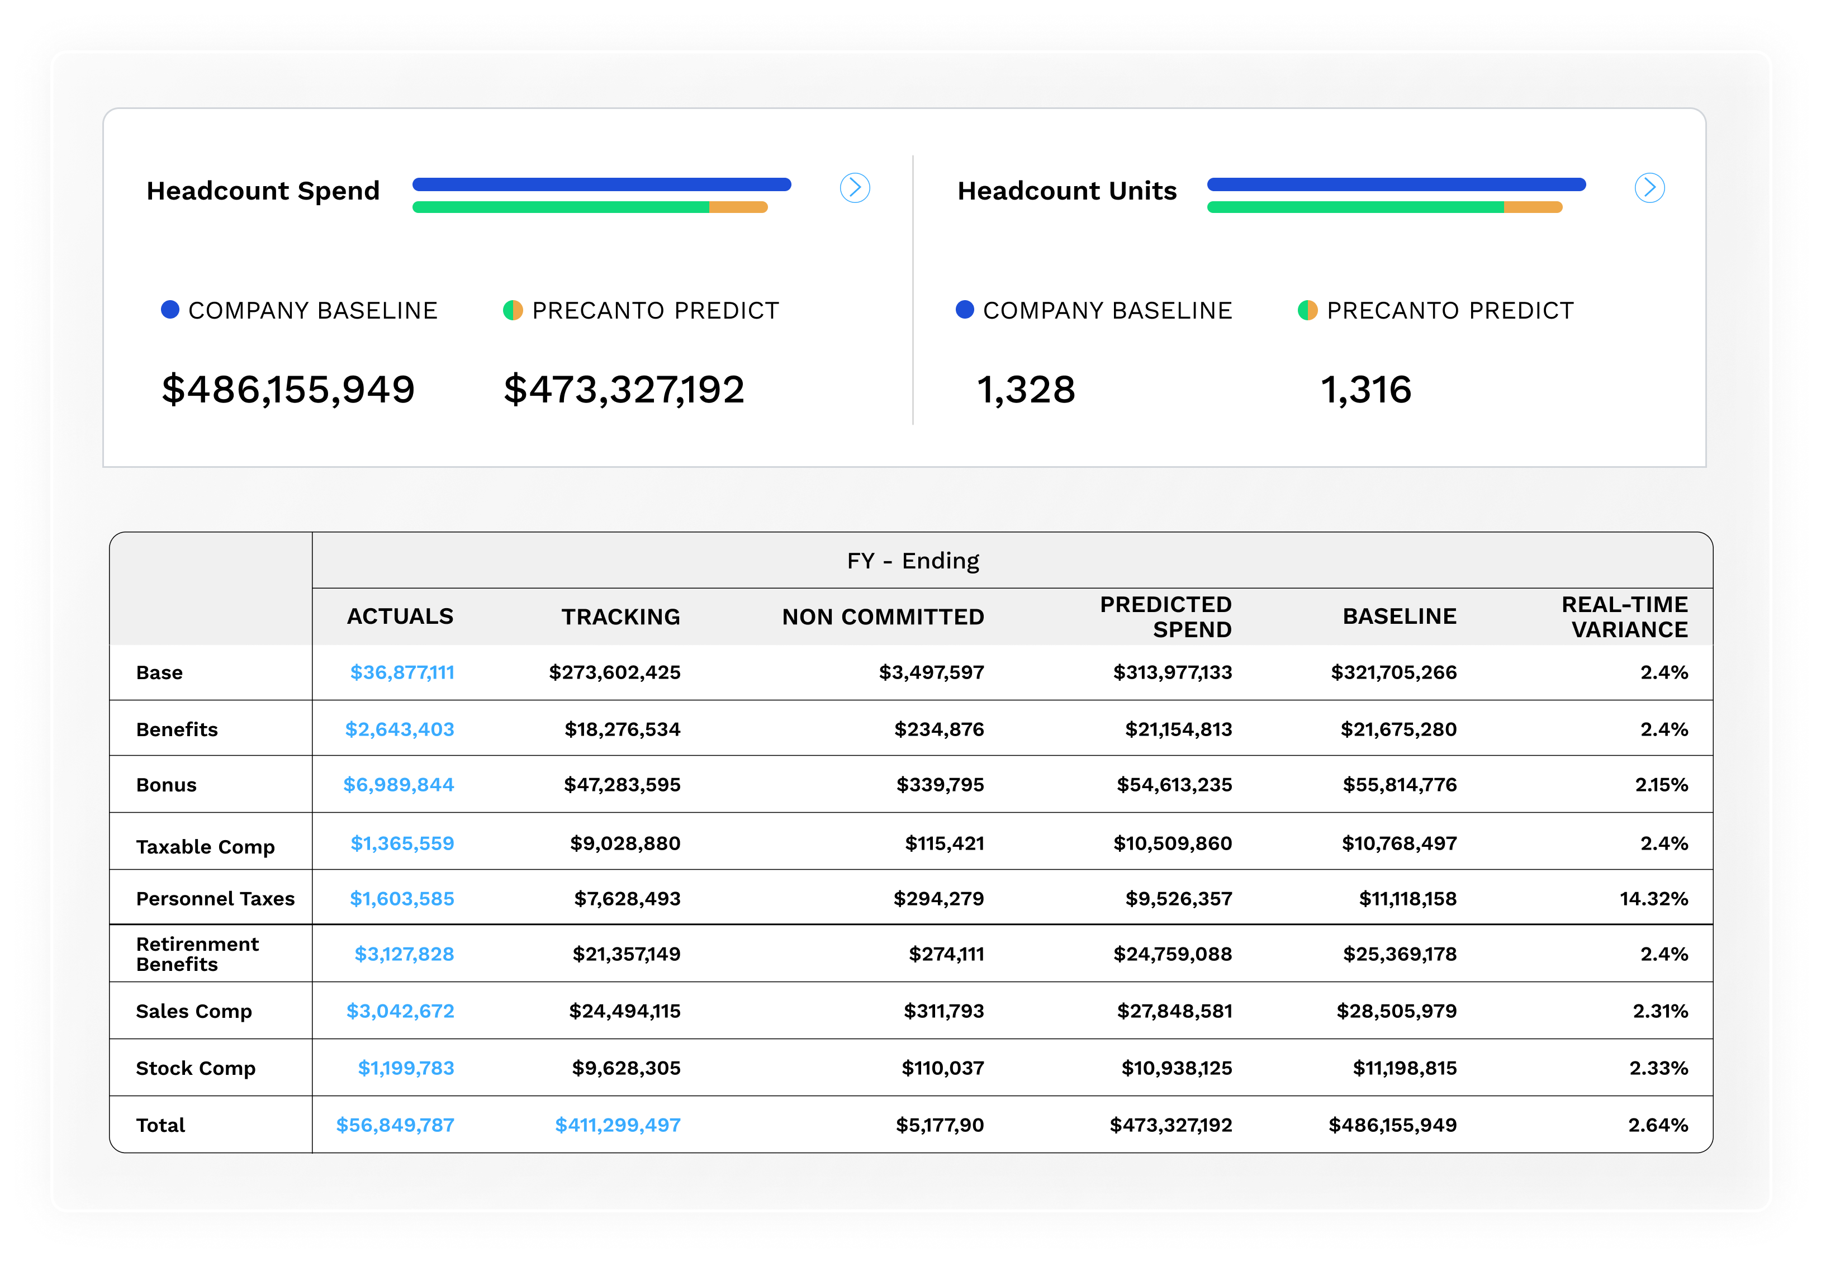The image size is (1821, 1261).
Task: Click orange segment of Headcount Spend bar
Action: pyautogui.click(x=738, y=207)
